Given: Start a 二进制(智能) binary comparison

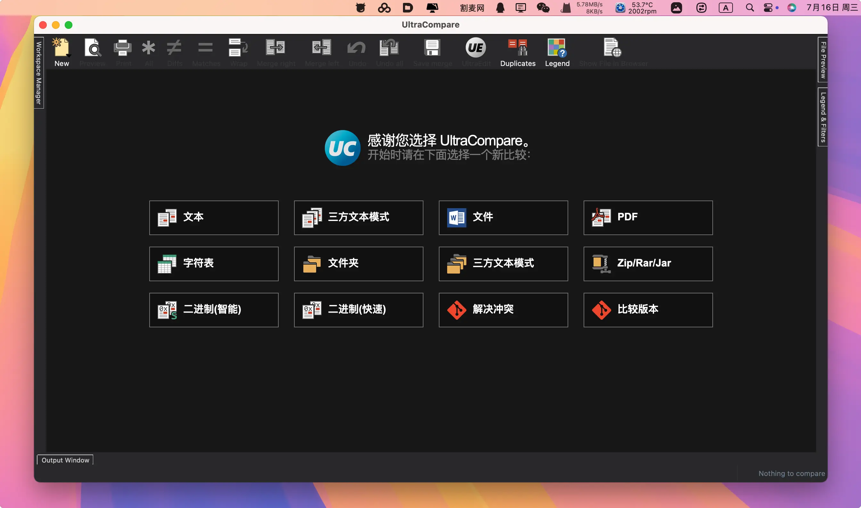Looking at the screenshot, I should tap(214, 310).
